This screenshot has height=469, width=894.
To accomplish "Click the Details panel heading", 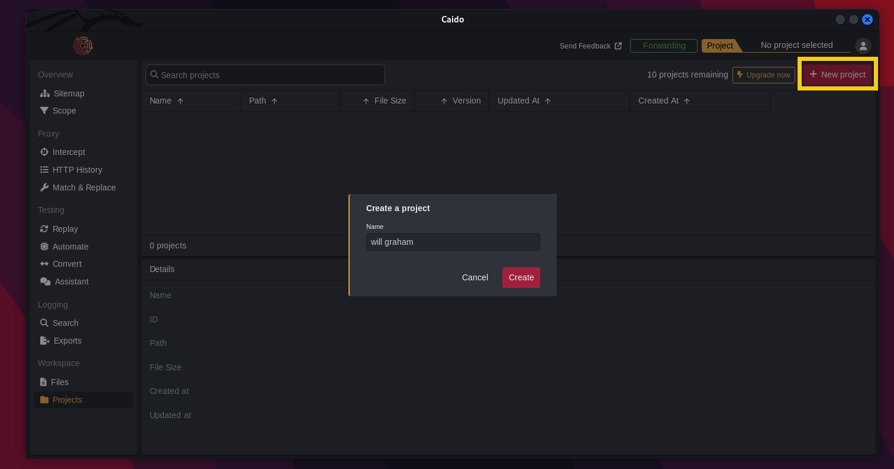I will 162,269.
